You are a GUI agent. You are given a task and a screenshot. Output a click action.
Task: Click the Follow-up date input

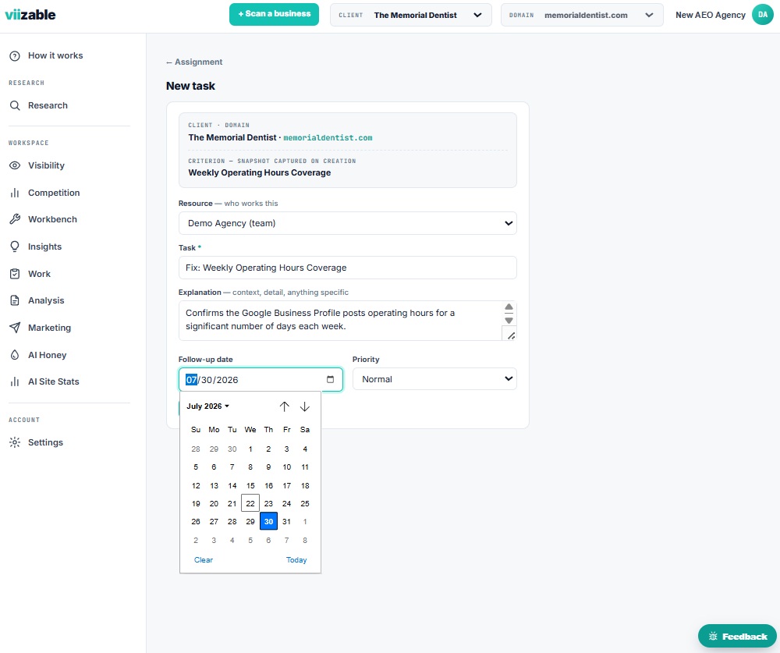261,380
